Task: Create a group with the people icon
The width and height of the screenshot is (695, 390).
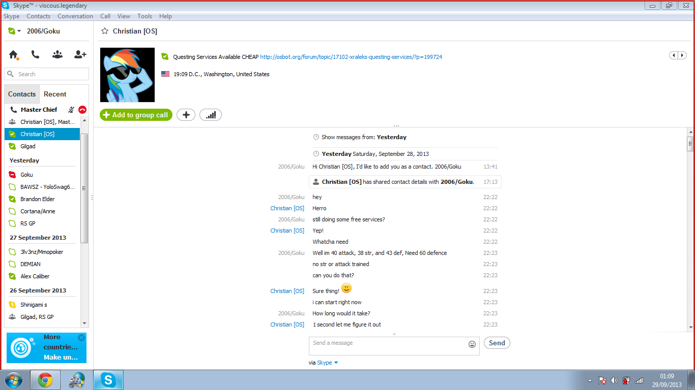Action: [x=57, y=54]
